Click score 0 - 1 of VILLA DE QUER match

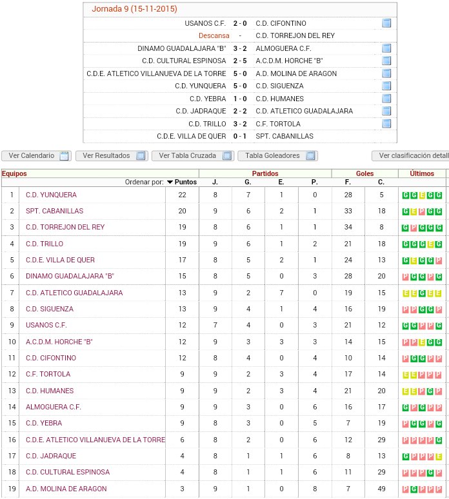pos(240,136)
